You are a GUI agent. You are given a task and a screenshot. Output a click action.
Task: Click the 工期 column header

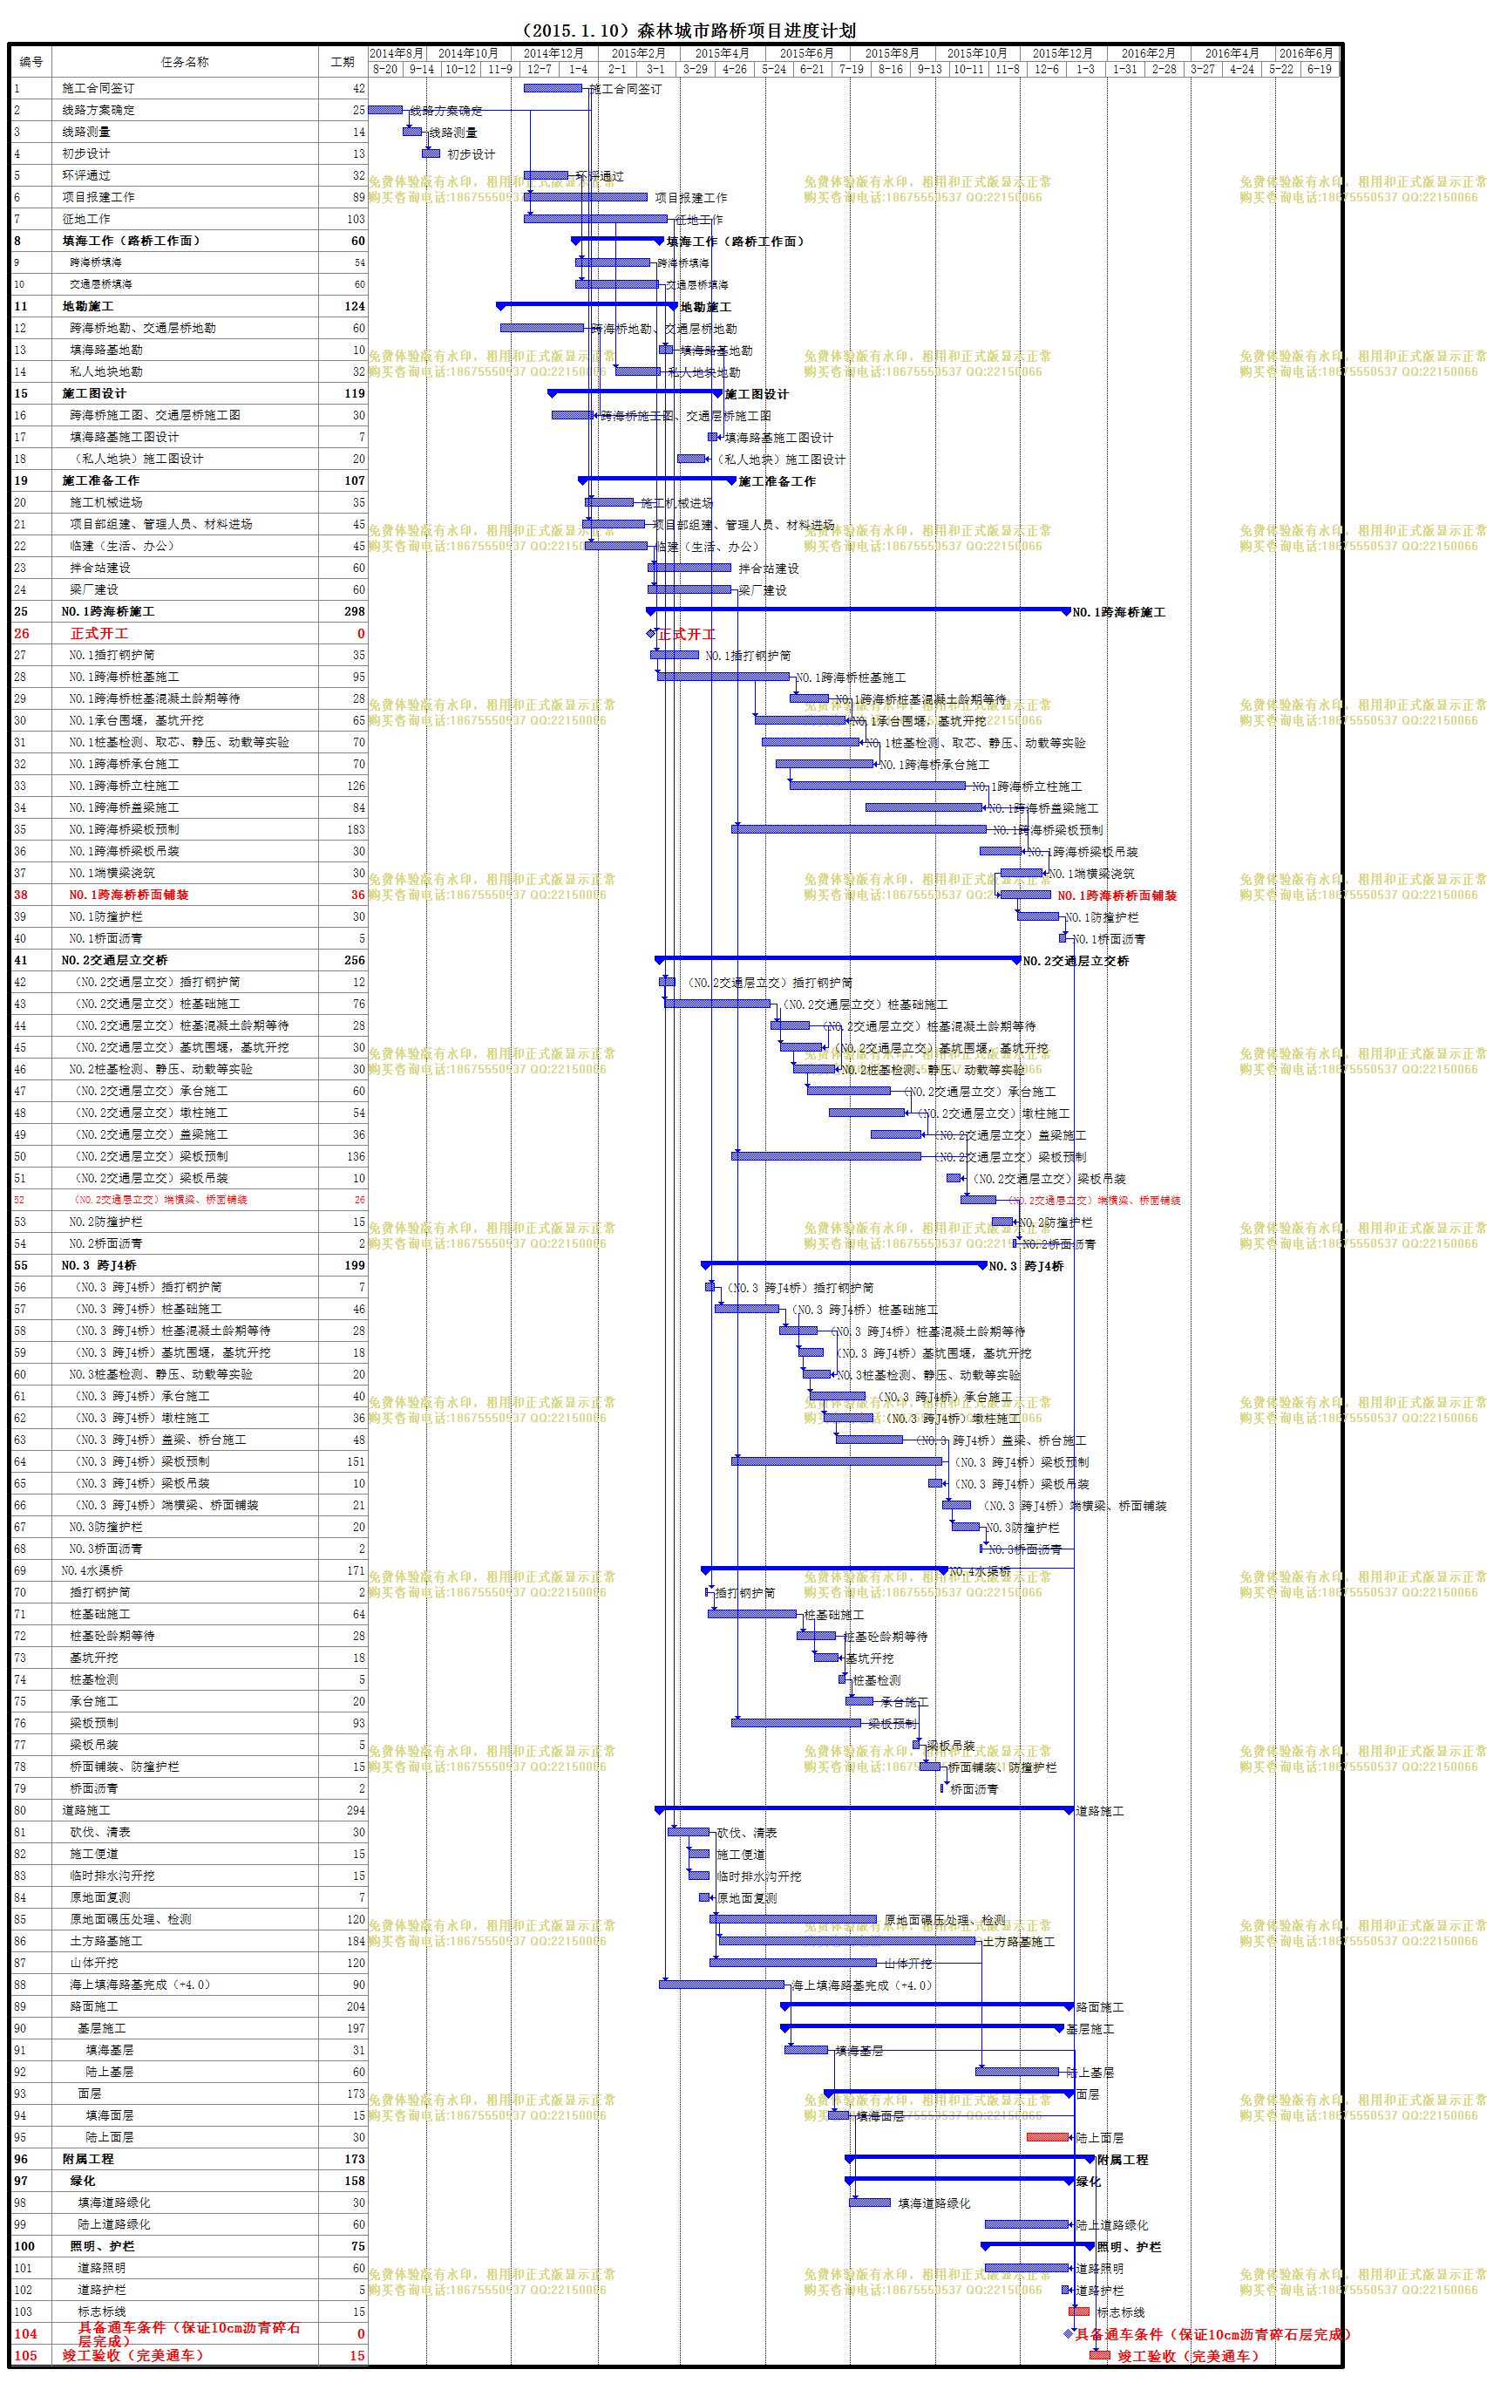click(x=343, y=62)
